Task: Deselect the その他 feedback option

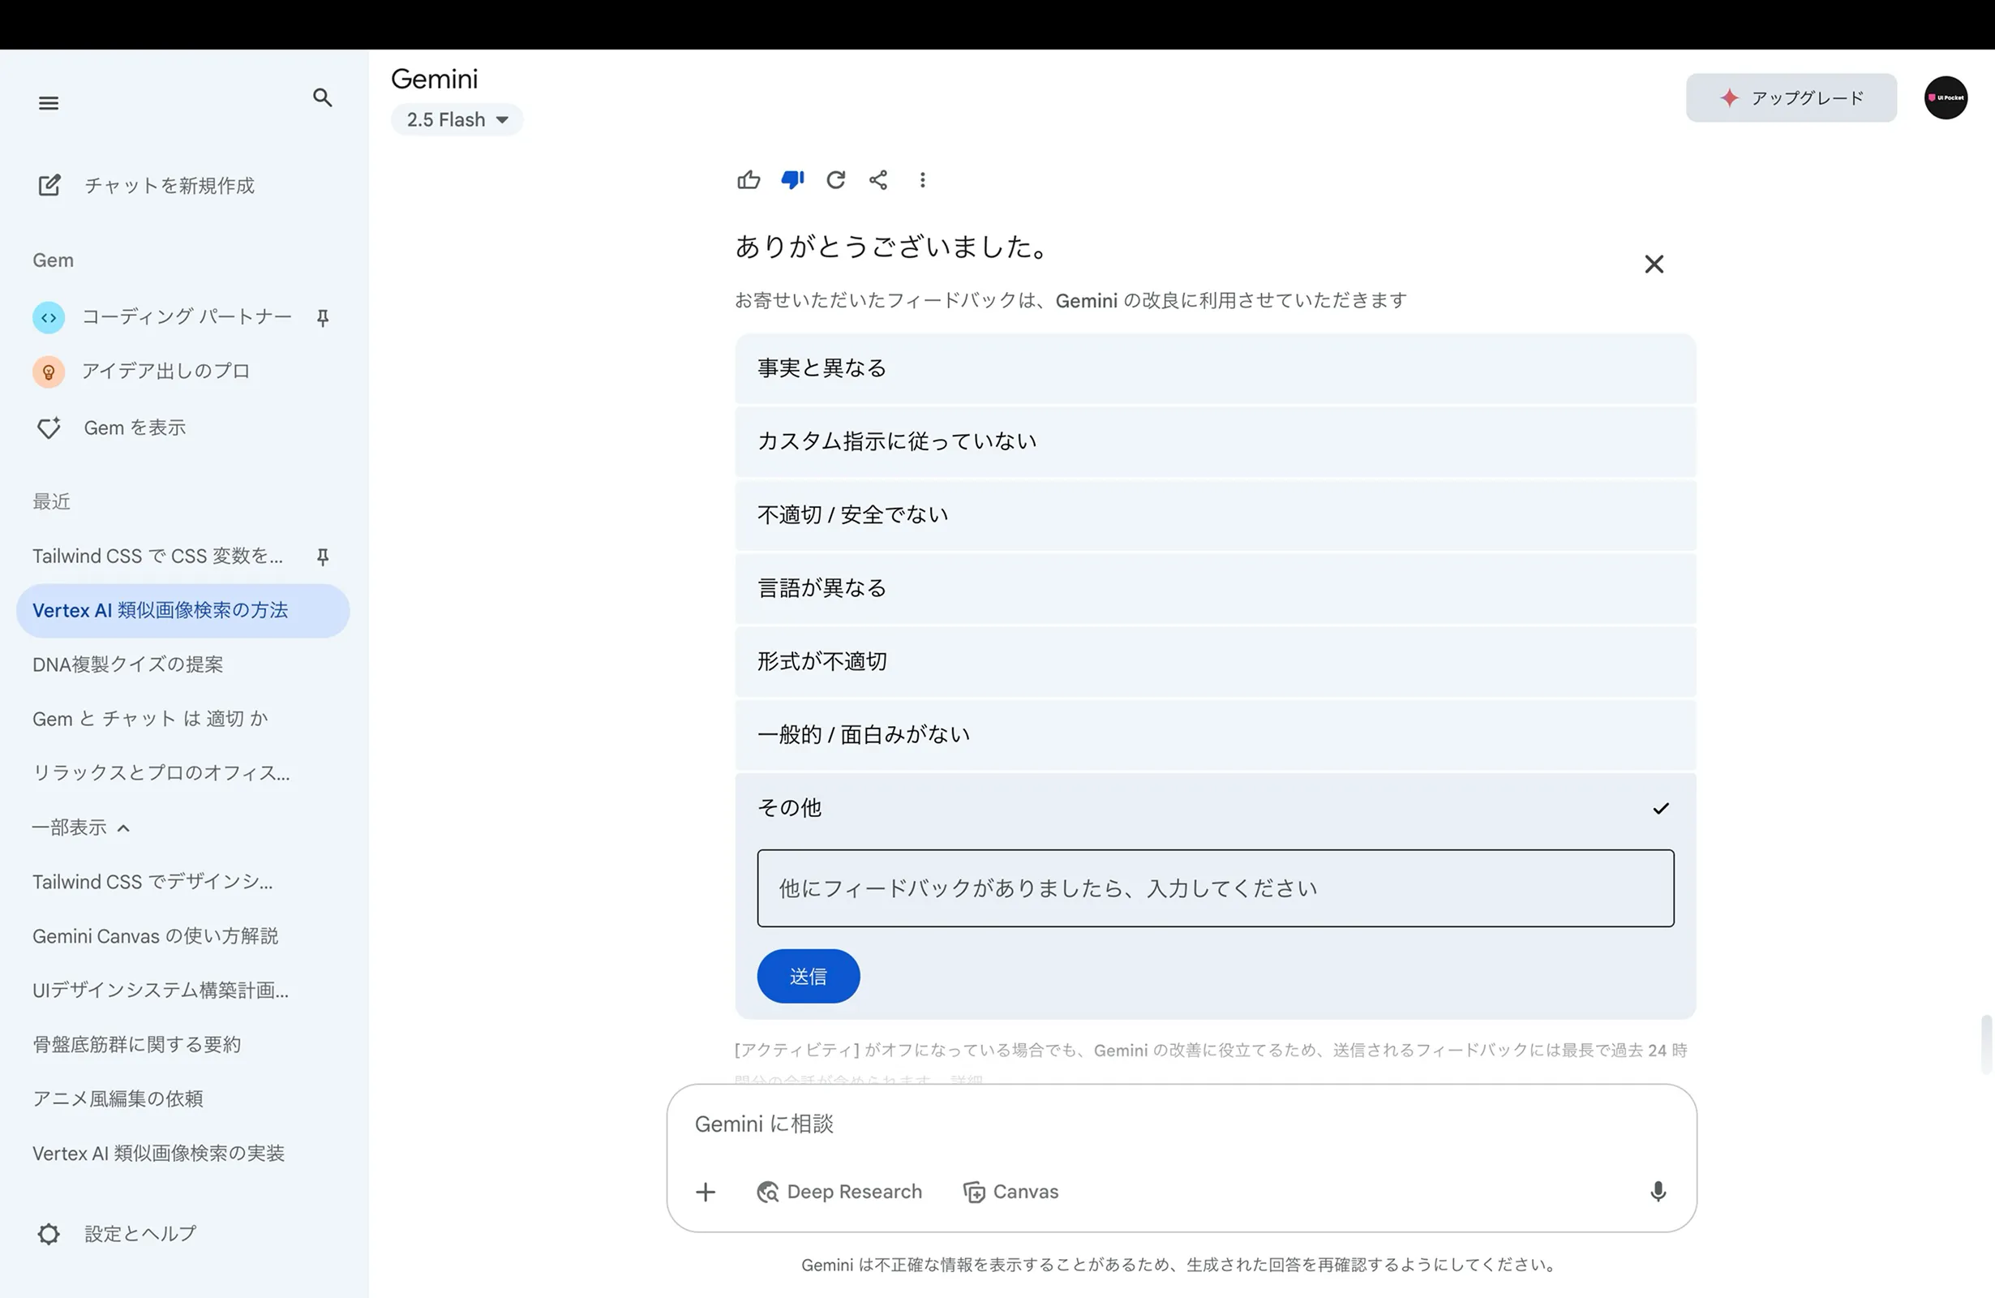Action: pyautogui.click(x=1216, y=807)
